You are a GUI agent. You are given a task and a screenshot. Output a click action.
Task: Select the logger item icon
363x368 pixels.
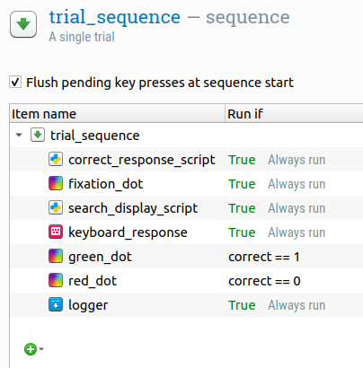[x=56, y=304]
